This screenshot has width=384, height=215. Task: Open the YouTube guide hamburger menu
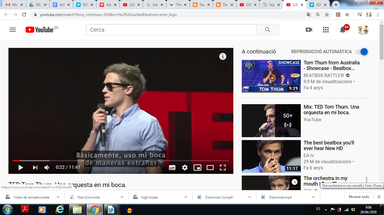tap(13, 30)
